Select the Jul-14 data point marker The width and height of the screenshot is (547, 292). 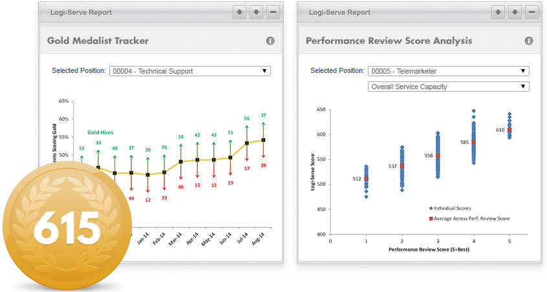point(247,143)
